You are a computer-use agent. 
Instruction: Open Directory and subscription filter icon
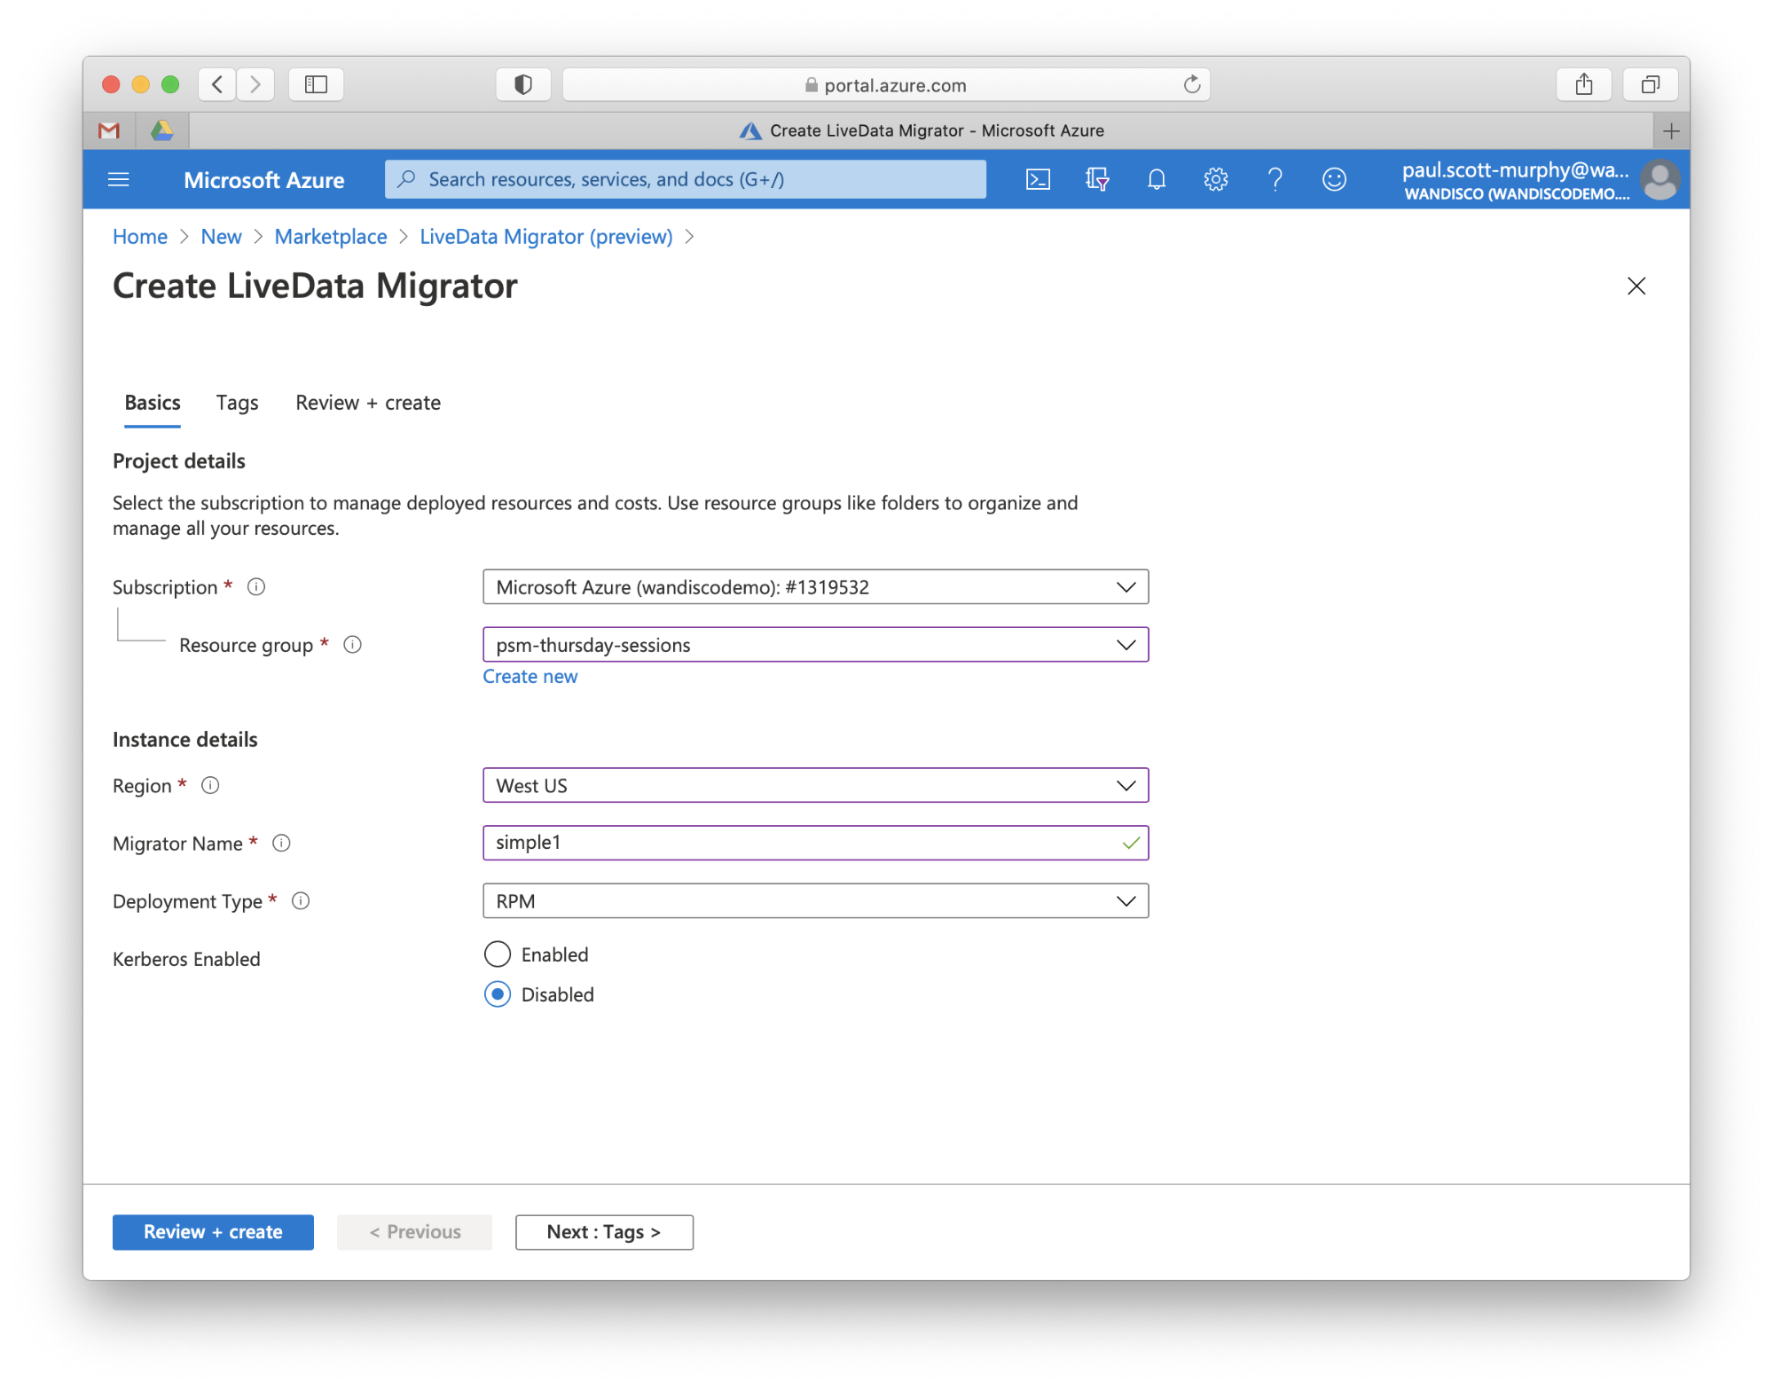[x=1097, y=180]
